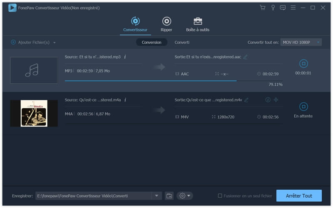The height and width of the screenshot is (208, 333).
Task: Click AAC output format icon
Action: (x=177, y=74)
